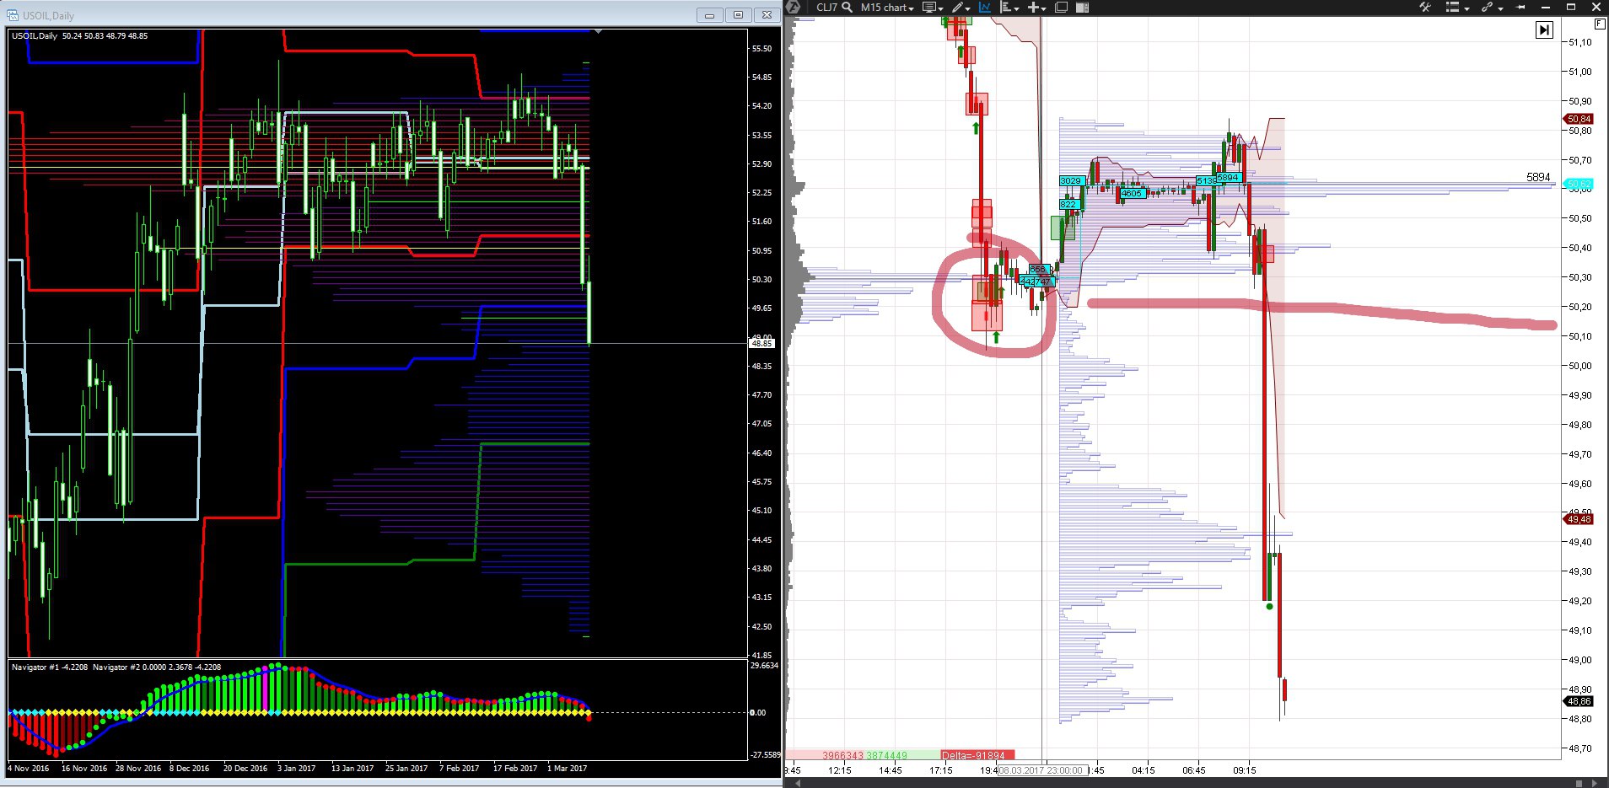Click the 3 Jan 2017 date on USOIL axis
The width and height of the screenshot is (1609, 788).
click(296, 769)
